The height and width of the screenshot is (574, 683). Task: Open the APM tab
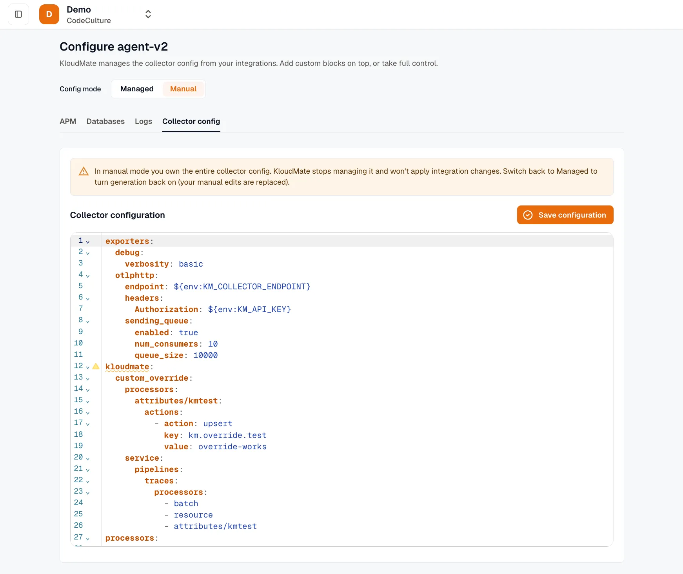pyautogui.click(x=68, y=122)
